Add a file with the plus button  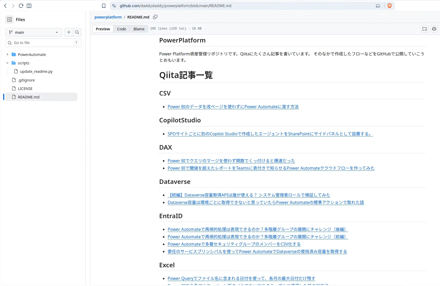click(69, 32)
